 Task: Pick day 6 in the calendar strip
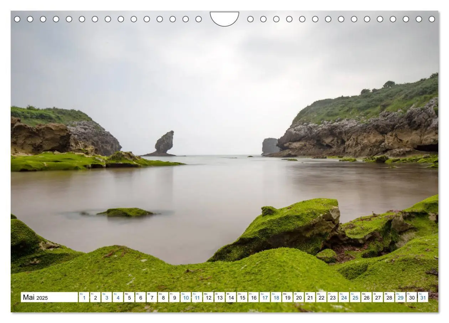[x=140, y=297]
